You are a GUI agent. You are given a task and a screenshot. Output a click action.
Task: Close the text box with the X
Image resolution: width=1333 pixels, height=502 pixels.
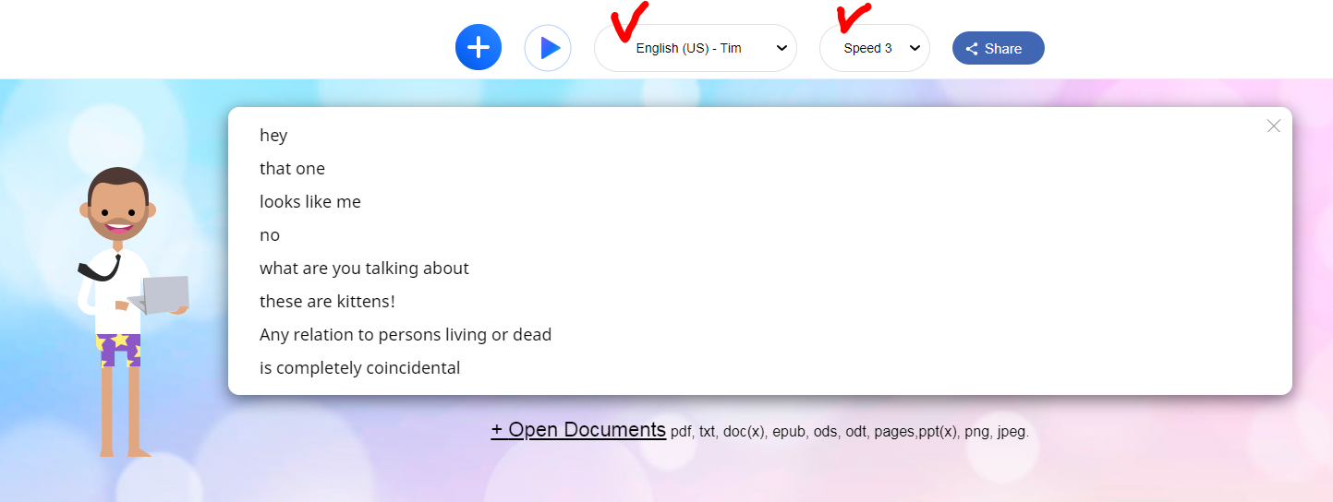[x=1274, y=125]
